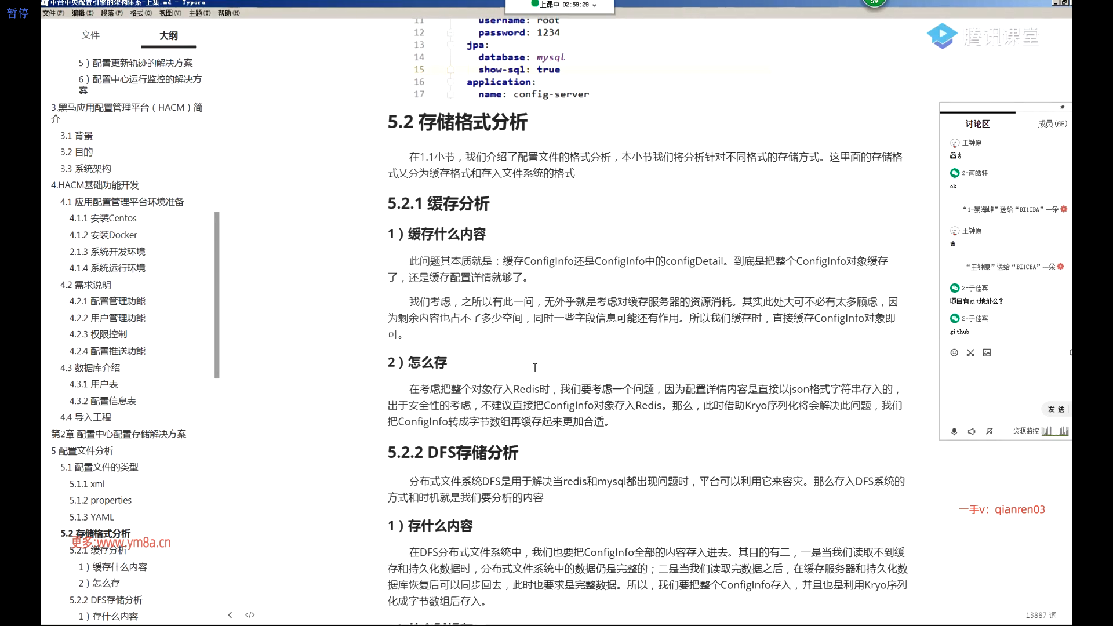Screen dimensions: 1113x626
Task: Open the 主题 (Theme) menu
Action: pos(199,13)
